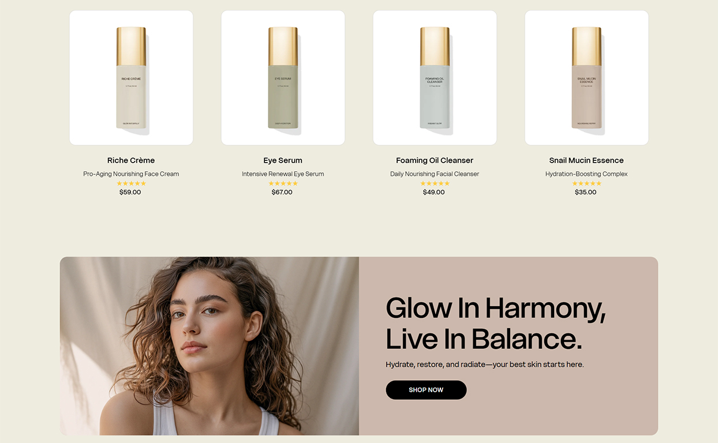Click the woman's portrait banner image
Image resolution: width=718 pixels, height=443 pixels.
(210, 346)
